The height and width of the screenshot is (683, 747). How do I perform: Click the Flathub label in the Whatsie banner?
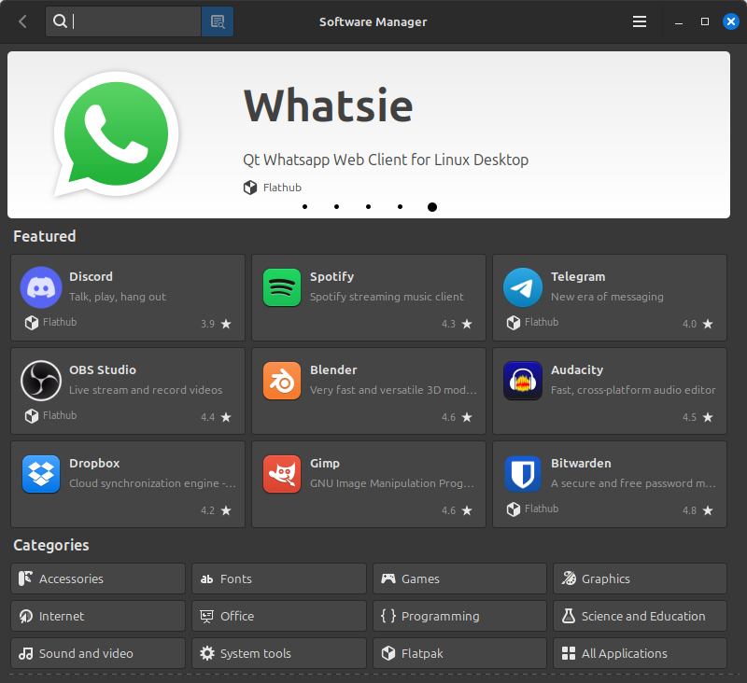coord(282,188)
